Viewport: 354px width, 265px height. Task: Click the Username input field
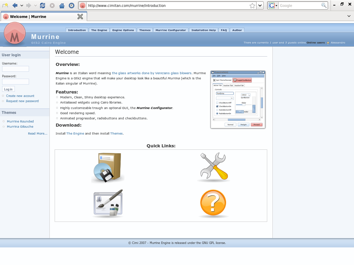[x=16, y=69]
